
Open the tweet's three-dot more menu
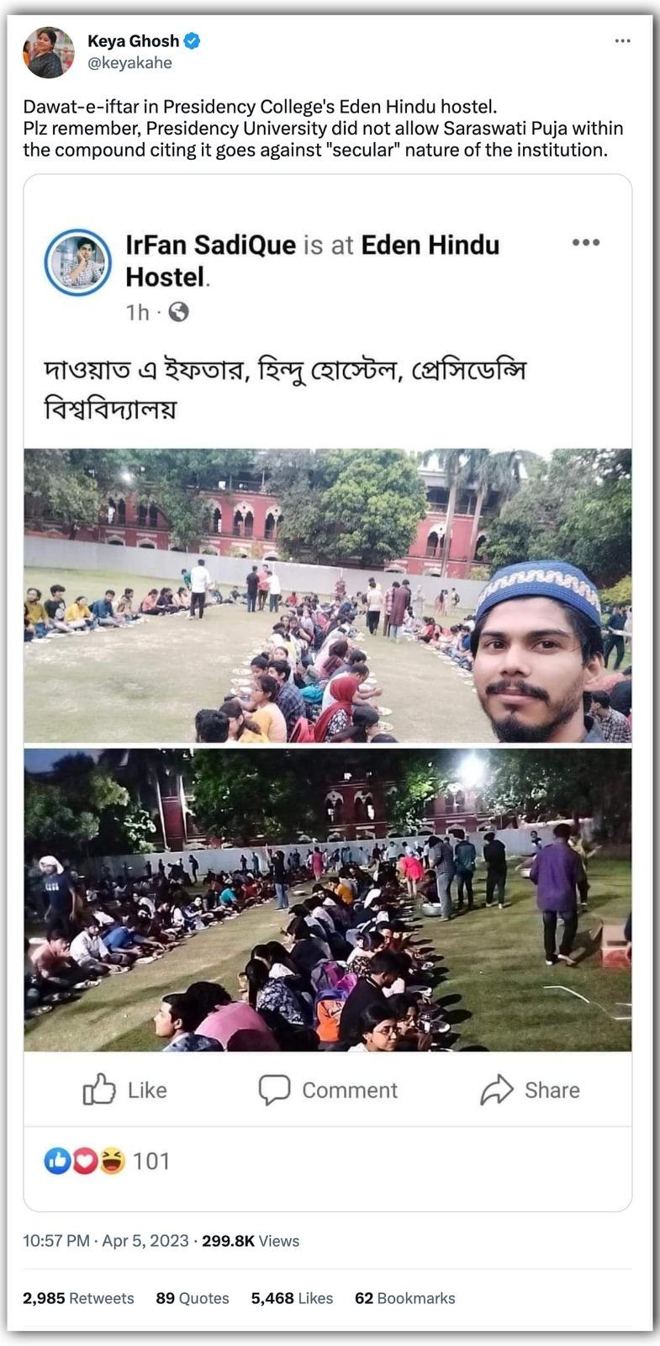pyautogui.click(x=622, y=40)
